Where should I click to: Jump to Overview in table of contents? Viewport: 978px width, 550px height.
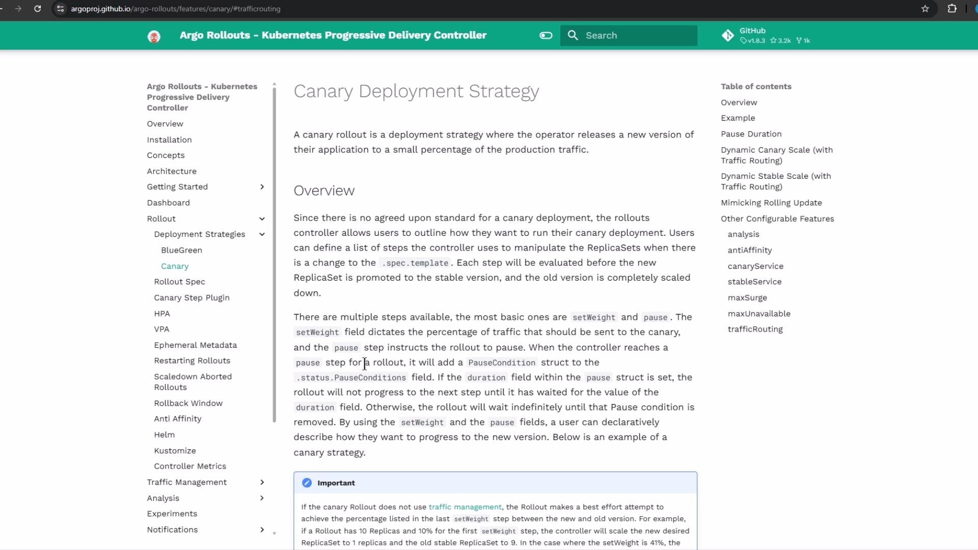739,102
